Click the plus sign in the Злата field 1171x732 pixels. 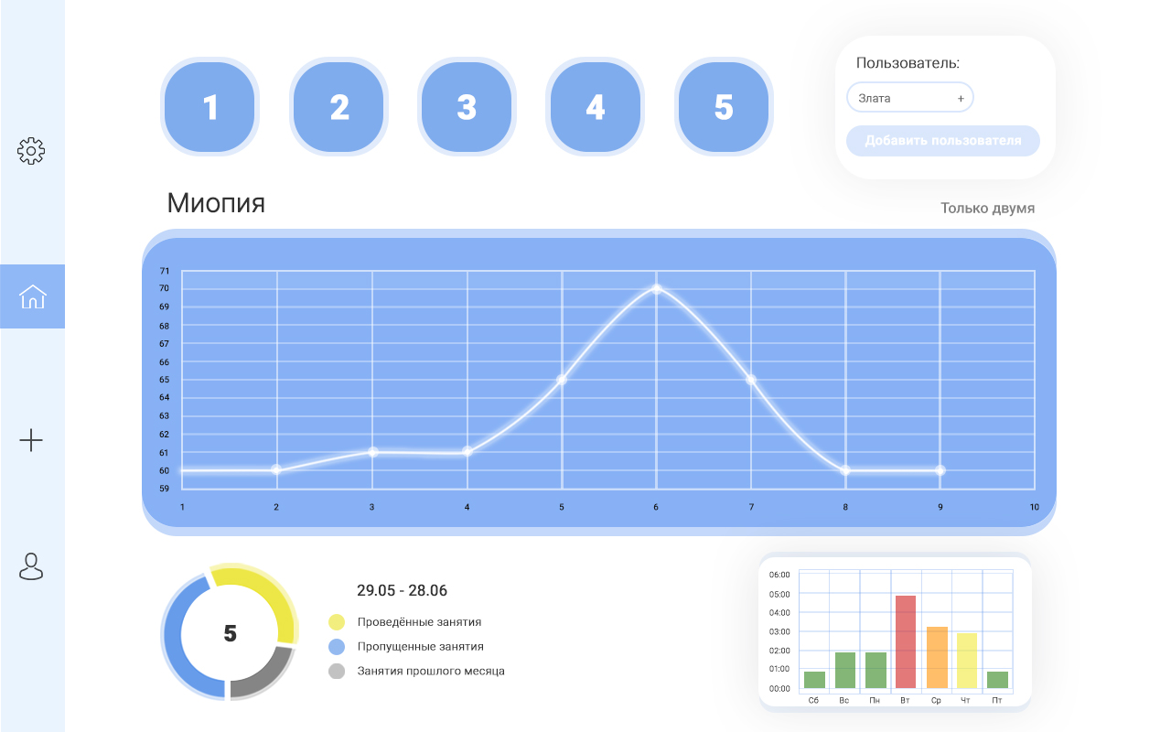[x=961, y=98]
